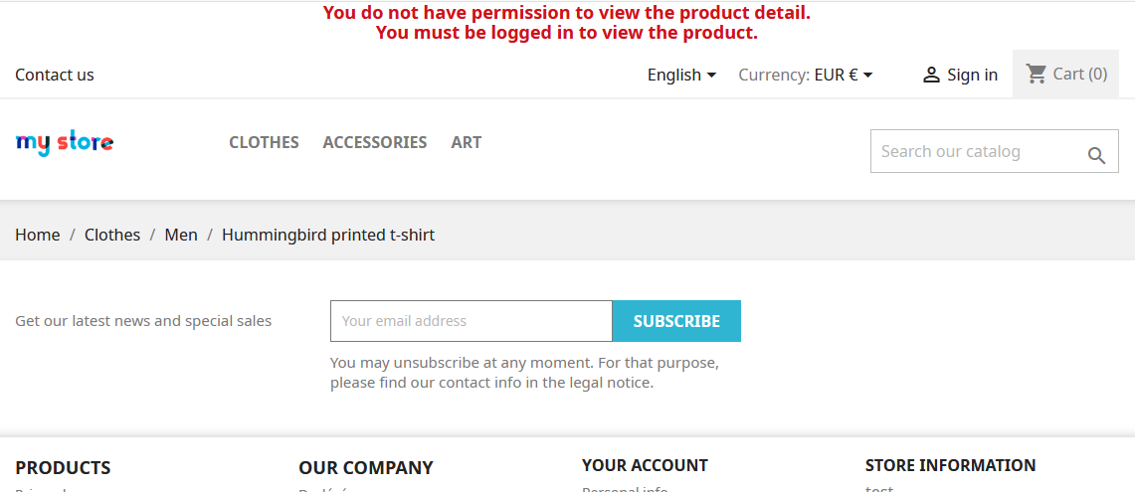Follow the Contact us link
This screenshot has width=1135, height=492.
point(55,75)
